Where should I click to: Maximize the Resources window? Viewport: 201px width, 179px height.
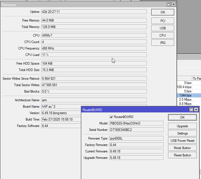pos(169,4)
